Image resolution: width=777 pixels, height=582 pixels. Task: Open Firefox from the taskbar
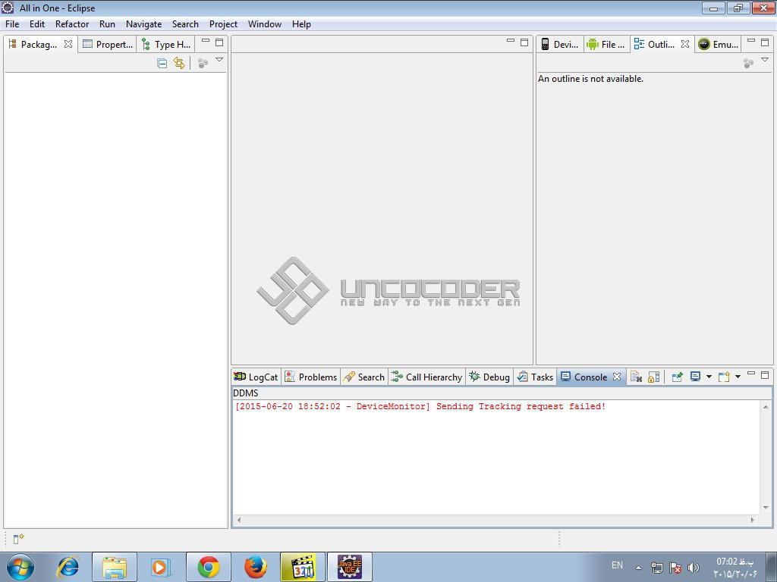[x=255, y=567]
